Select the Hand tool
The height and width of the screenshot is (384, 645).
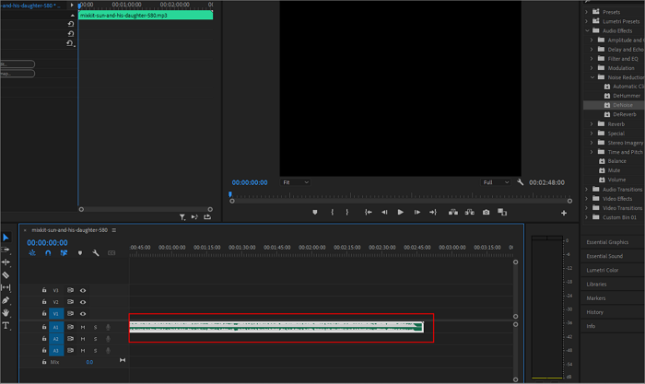(6, 313)
